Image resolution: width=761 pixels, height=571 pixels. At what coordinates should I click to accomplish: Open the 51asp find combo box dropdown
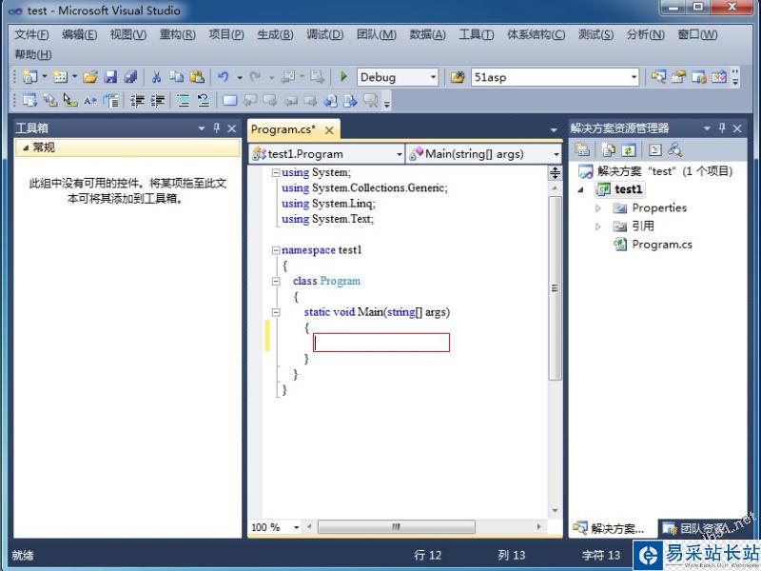tap(634, 77)
